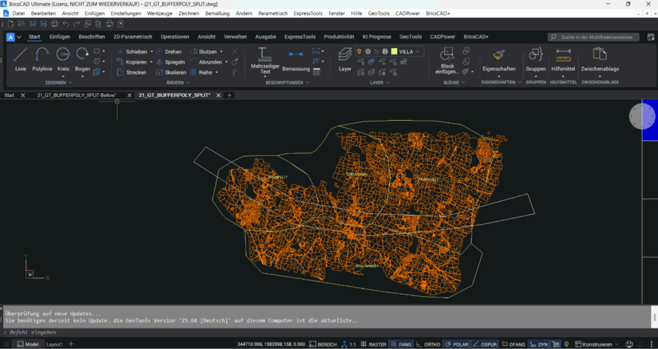Image resolution: width=658 pixels, height=349 pixels.
Task: Switch to the 21_GT_BUFFERPOLY_SPLIT-Before tab
Action: point(76,95)
